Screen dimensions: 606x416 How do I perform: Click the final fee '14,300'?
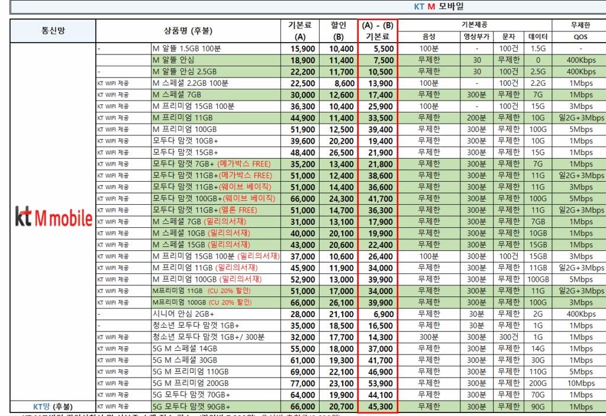point(381,337)
